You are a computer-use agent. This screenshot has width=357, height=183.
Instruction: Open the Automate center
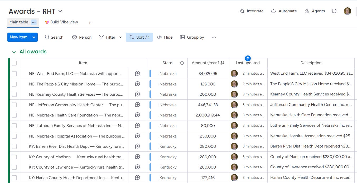click(x=284, y=11)
